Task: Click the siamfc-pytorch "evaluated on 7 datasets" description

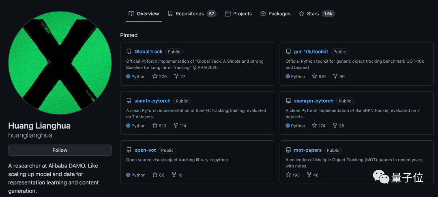Action: point(196,113)
